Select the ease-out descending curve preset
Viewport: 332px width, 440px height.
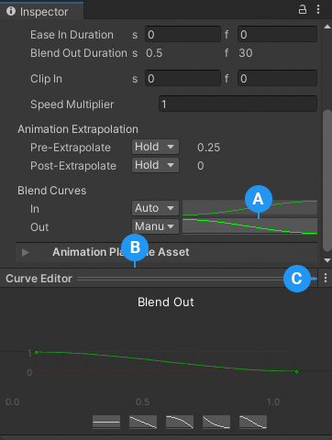[x=216, y=422]
